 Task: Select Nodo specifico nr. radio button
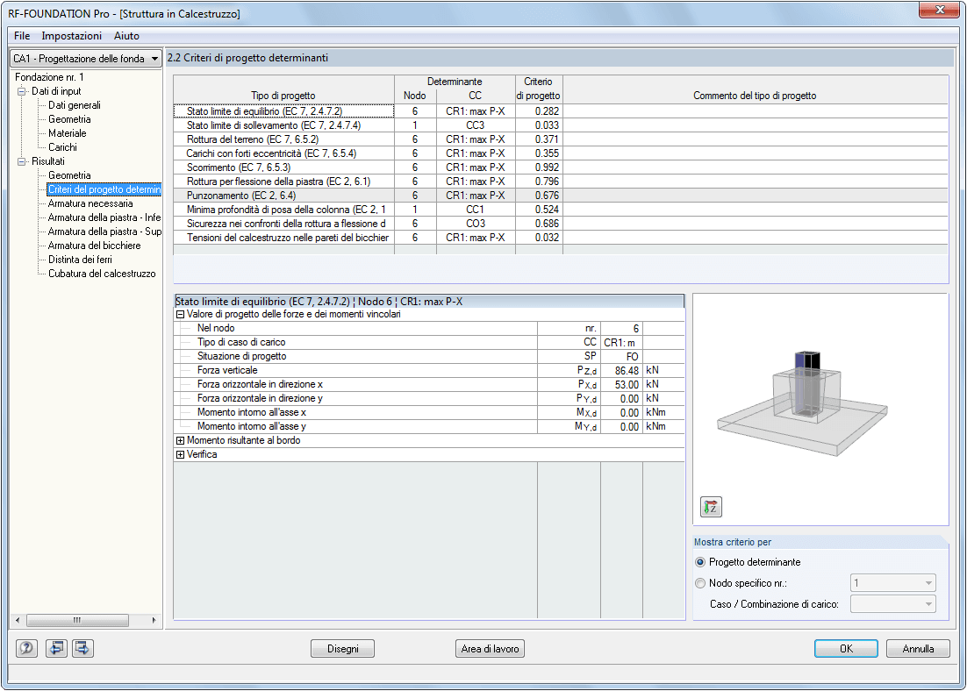tap(700, 583)
